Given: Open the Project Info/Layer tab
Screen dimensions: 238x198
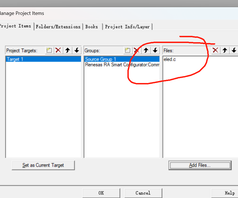Looking at the screenshot, I should 127,27.
